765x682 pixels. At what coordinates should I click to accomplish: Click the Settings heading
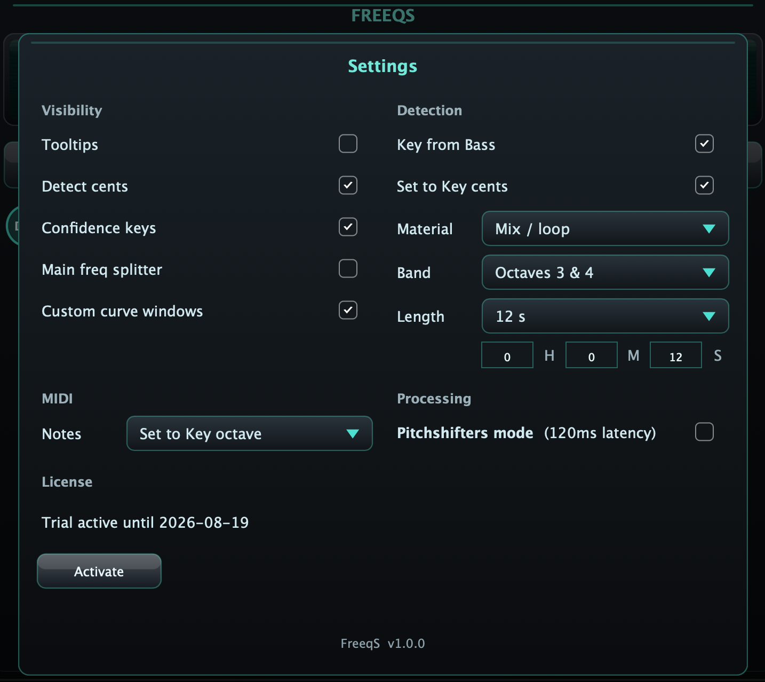pos(382,66)
